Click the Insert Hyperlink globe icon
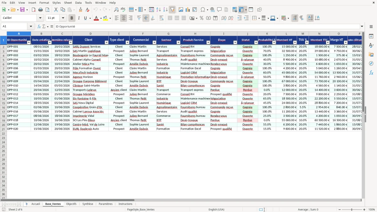Image resolution: width=377 pixels, height=212 pixels. tap(212, 10)
